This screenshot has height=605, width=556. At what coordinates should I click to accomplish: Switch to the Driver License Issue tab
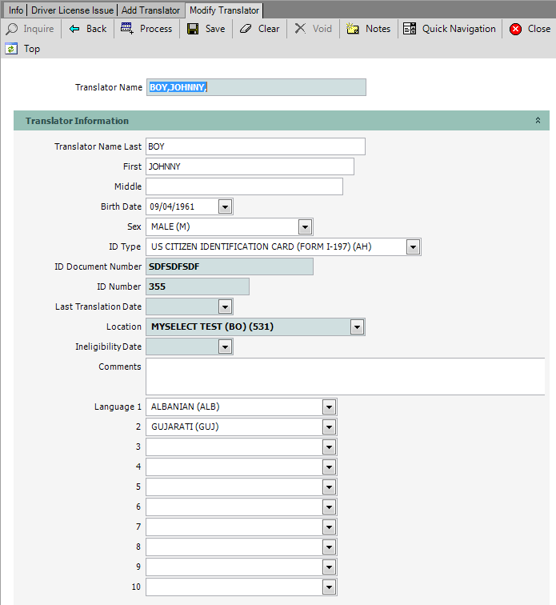72,10
